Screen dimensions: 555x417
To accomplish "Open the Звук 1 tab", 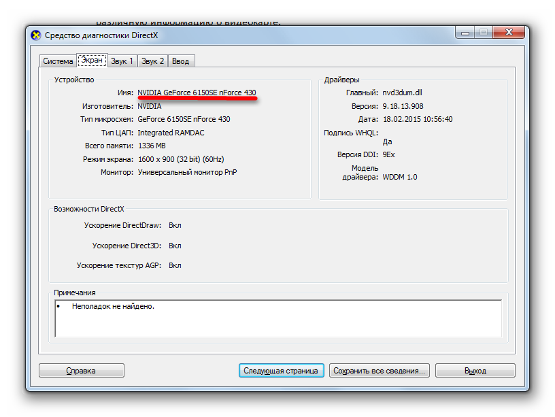I will coord(122,61).
